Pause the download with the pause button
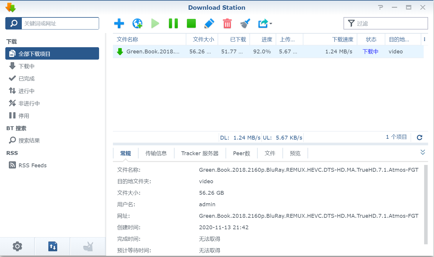The width and height of the screenshot is (434, 257). pos(173,23)
